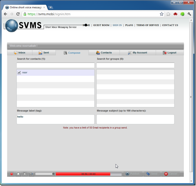
Task: Click the Short Voice Messaging Service tagline
Action: [61, 27]
